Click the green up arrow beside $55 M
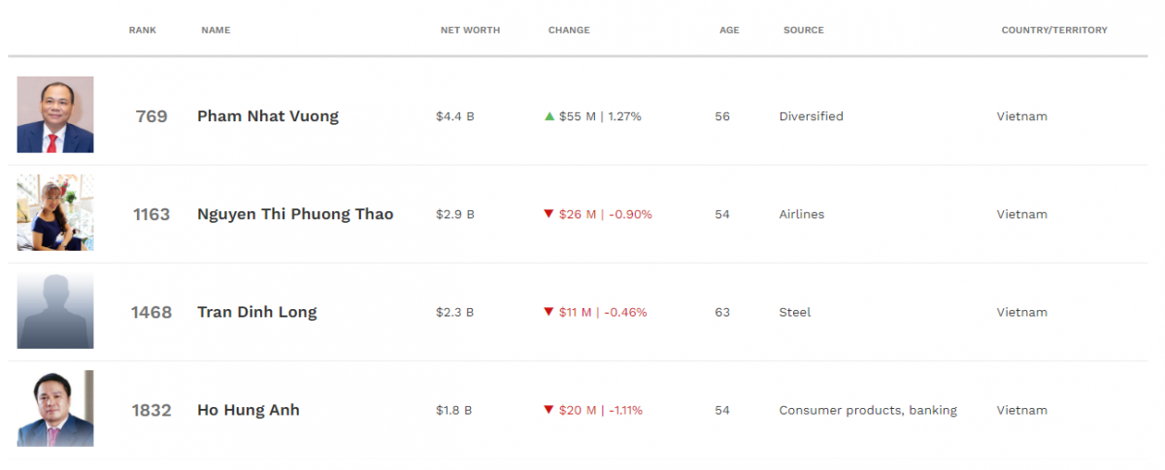Viewport: 1165px width, 470px height. [549, 116]
